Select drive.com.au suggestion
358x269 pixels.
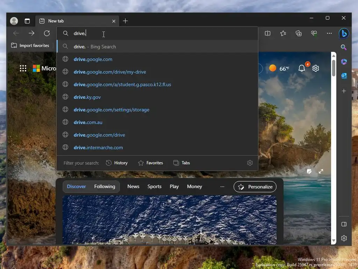pos(158,122)
